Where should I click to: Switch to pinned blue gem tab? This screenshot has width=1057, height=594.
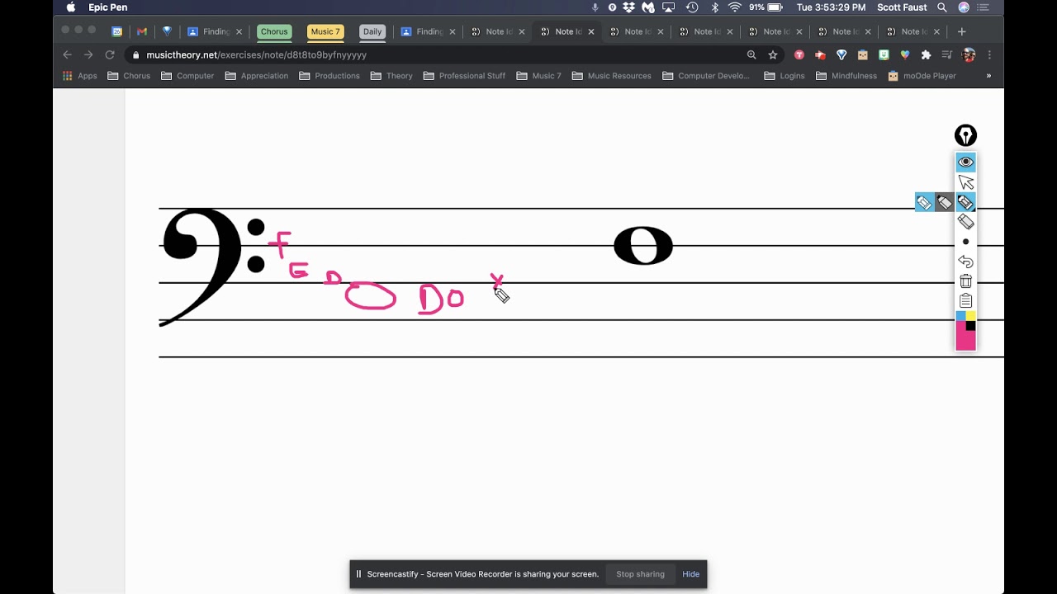(x=167, y=31)
